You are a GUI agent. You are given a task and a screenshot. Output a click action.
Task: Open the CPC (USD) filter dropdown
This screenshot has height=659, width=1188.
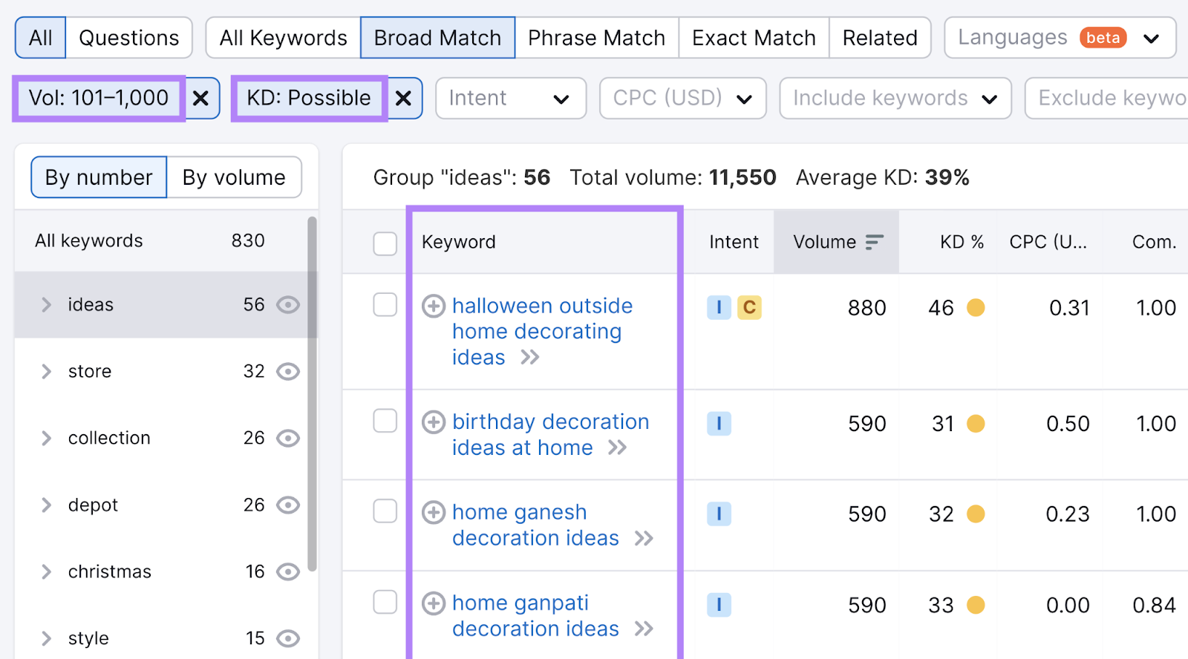[683, 98]
